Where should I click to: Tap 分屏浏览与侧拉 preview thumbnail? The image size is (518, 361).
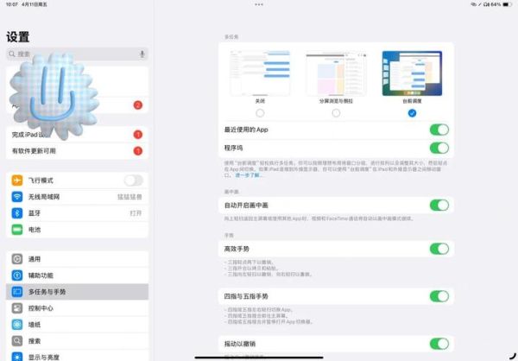click(x=336, y=73)
